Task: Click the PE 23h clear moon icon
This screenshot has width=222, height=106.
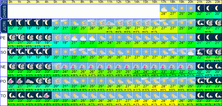Action: [x=217, y=37]
